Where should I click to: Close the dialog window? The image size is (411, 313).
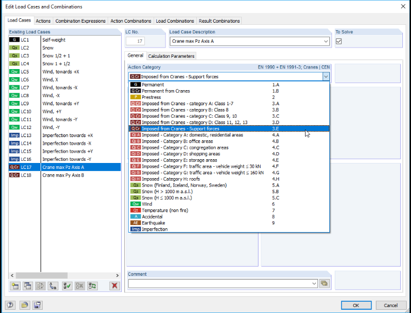point(403,6)
